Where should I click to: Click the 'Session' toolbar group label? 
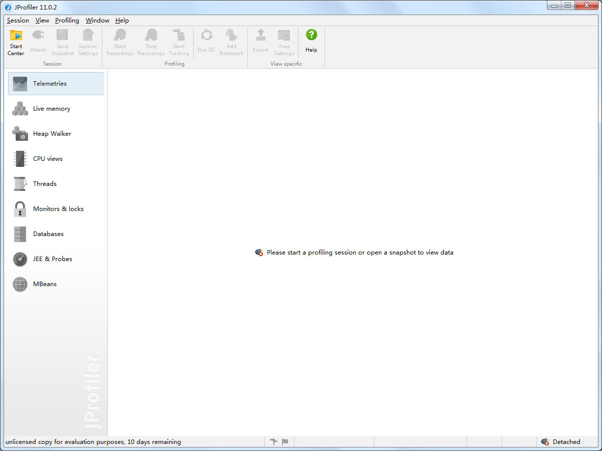[52, 64]
